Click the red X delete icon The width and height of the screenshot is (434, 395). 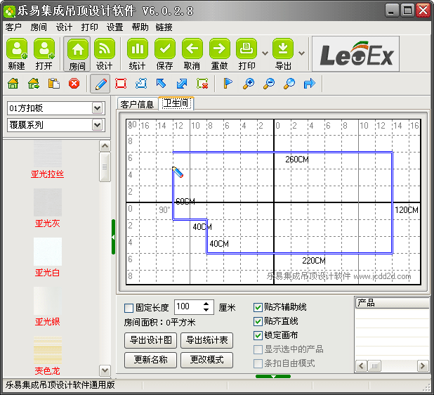tap(74, 84)
